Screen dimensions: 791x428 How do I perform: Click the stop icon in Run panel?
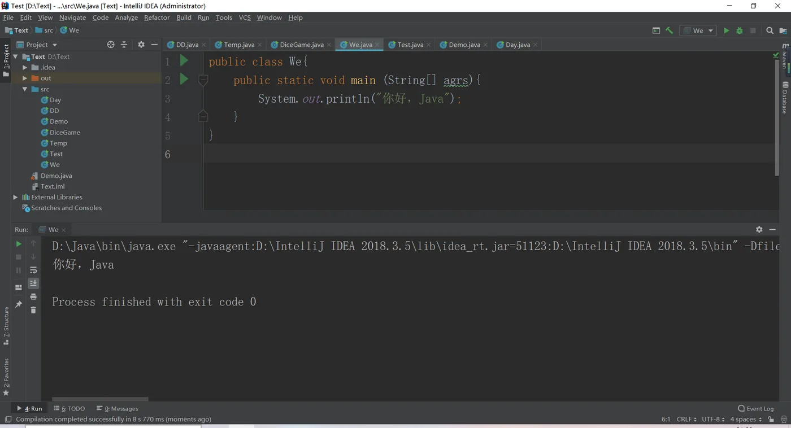pos(19,257)
